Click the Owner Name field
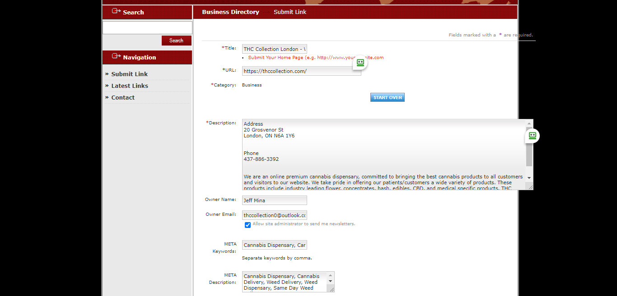Viewport: 617px width, 296px height. (x=275, y=200)
